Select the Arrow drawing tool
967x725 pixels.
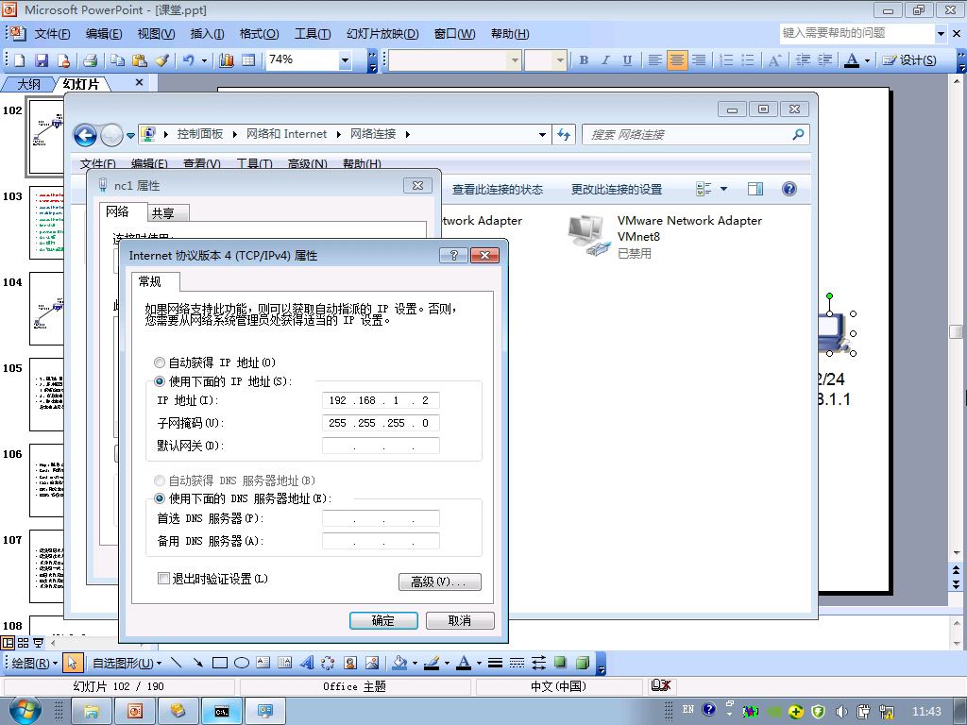(198, 663)
